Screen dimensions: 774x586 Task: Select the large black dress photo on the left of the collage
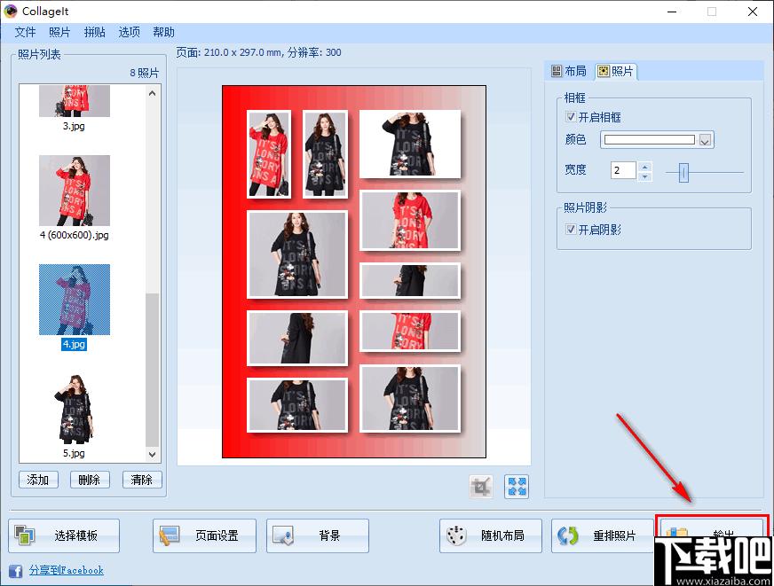click(296, 254)
